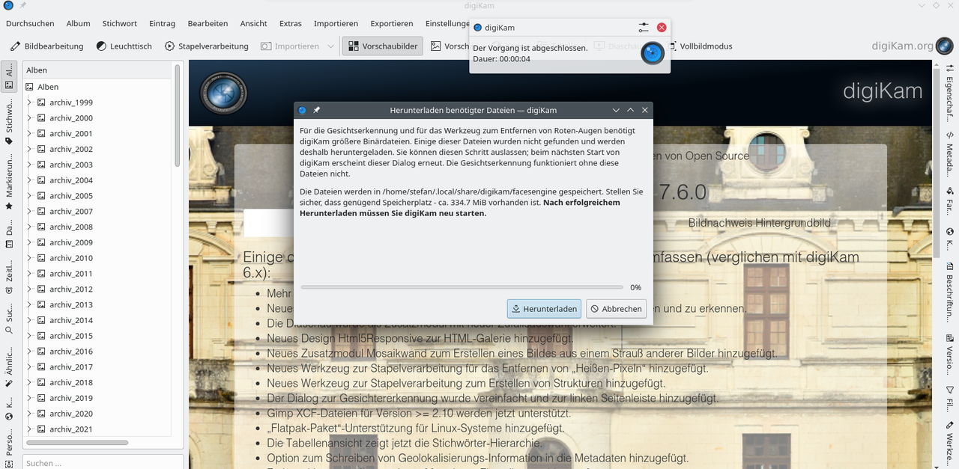Screen dimensions: 959x469
Task: Open notification settings slider icon
Action: point(644,28)
